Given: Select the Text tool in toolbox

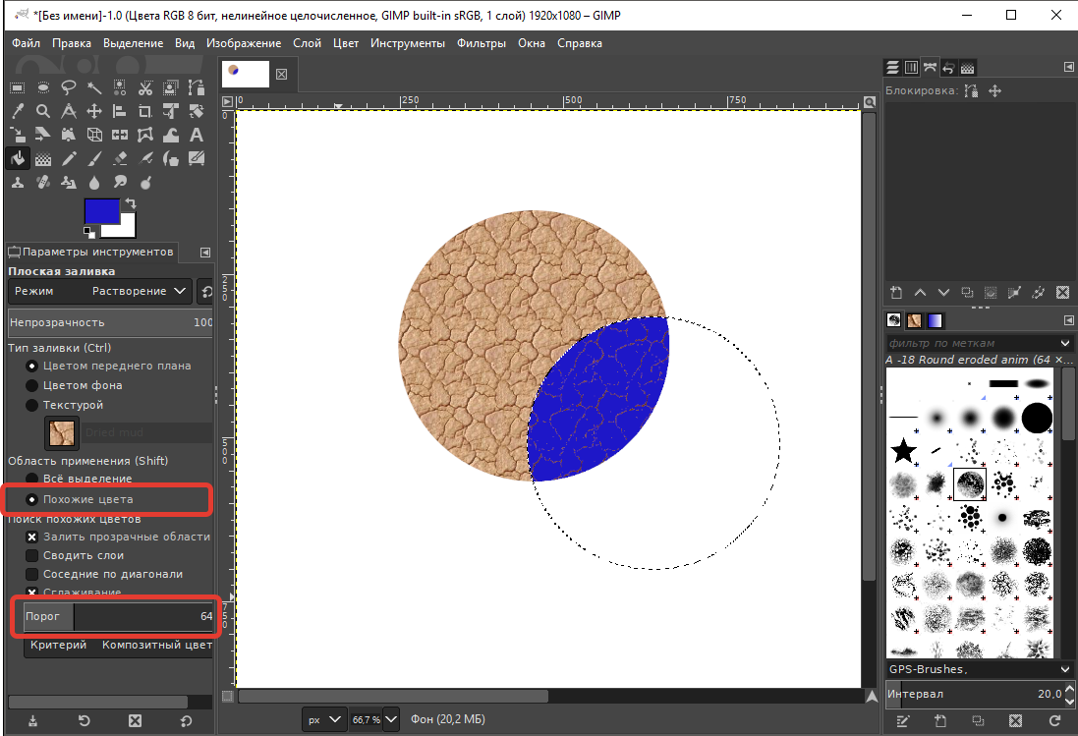Looking at the screenshot, I should click(x=197, y=136).
